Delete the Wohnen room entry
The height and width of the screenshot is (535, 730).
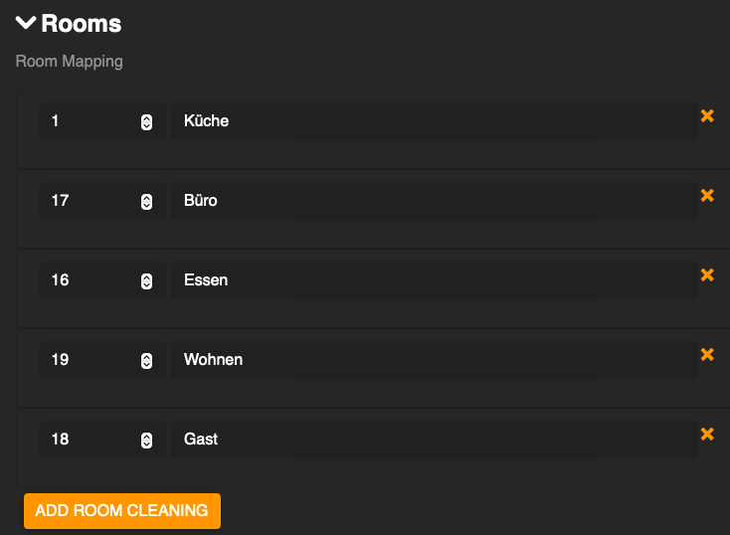point(707,355)
